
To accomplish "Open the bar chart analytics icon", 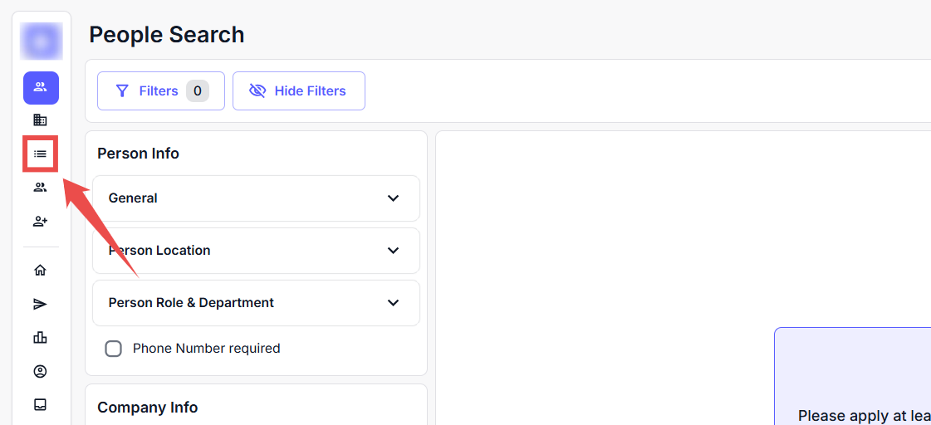I will point(40,337).
